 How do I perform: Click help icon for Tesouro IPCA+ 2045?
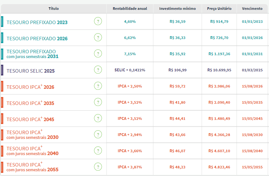tap(98, 119)
